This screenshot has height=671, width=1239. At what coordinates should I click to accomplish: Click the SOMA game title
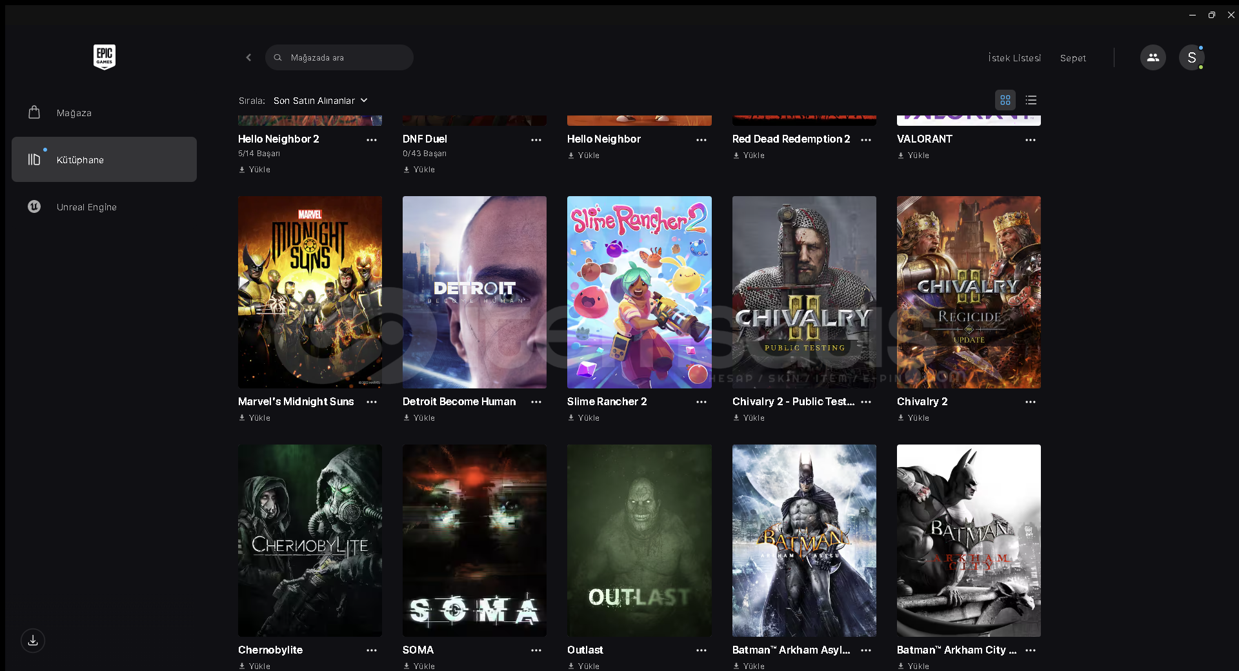[418, 650]
